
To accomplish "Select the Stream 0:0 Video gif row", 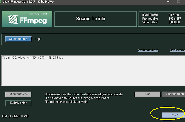I will click(x=33, y=58).
